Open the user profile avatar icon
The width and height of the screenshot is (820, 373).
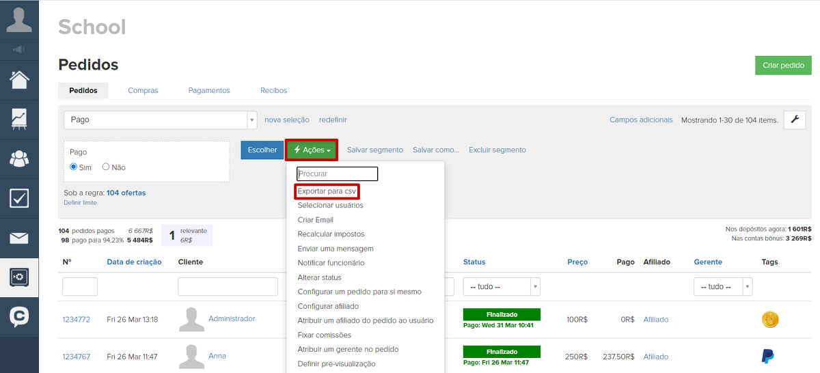19,18
